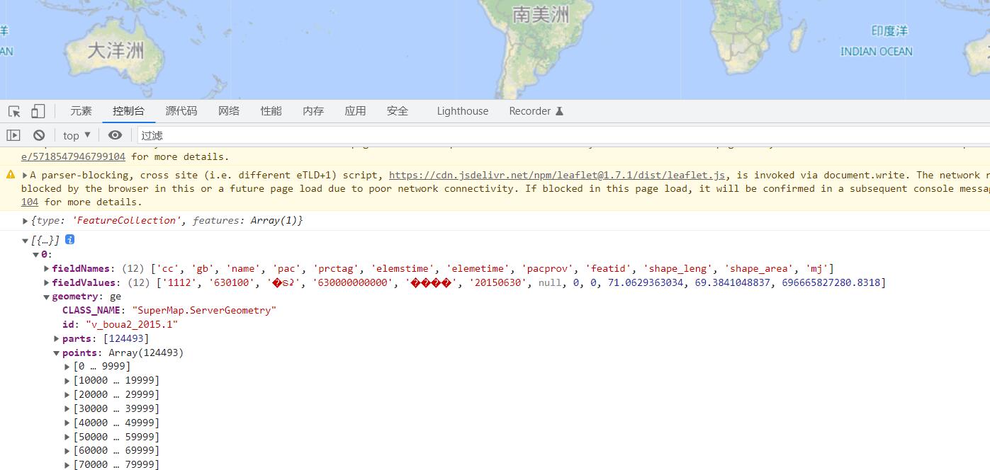This screenshot has height=470, width=990.
Task: Switch to the Recorder tab
Action: 530,111
